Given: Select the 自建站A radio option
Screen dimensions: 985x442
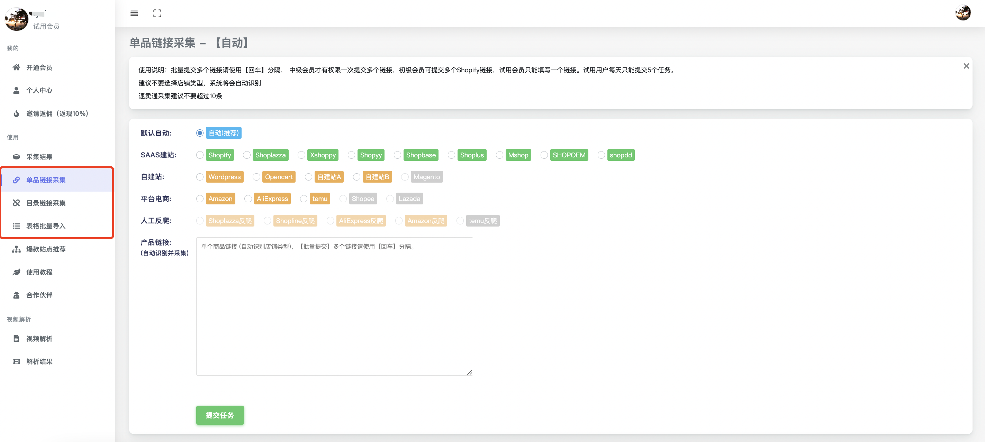Looking at the screenshot, I should click(x=309, y=177).
